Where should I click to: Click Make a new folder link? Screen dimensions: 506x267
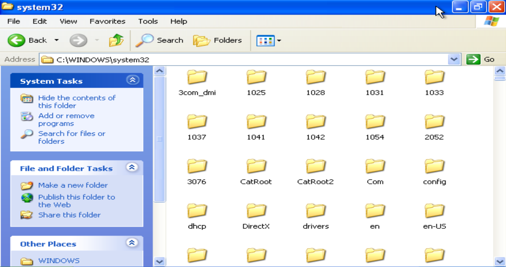click(73, 185)
